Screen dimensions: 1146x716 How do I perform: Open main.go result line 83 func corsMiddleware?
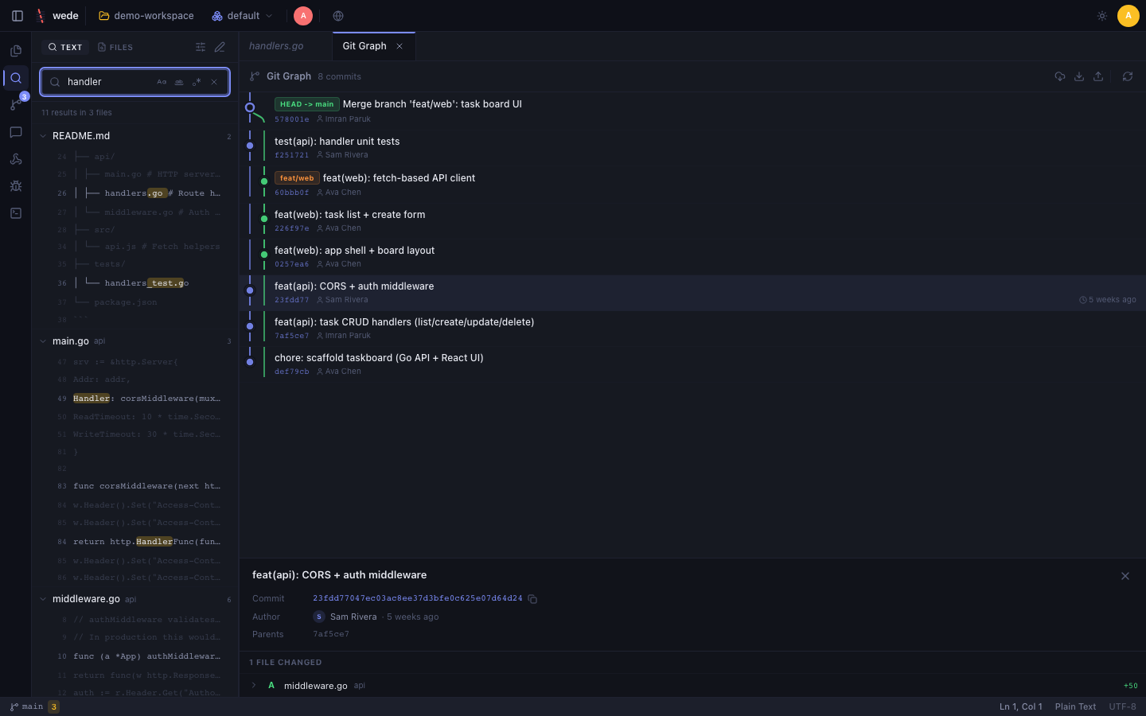(x=135, y=486)
